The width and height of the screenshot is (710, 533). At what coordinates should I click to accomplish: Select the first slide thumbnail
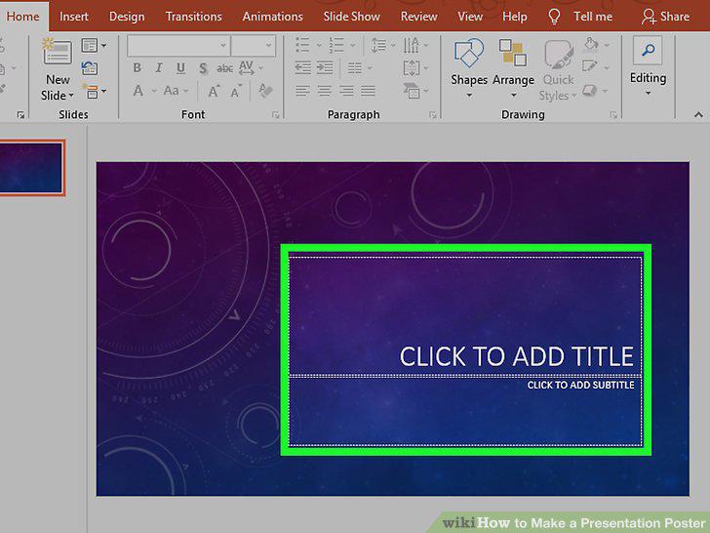(x=31, y=167)
